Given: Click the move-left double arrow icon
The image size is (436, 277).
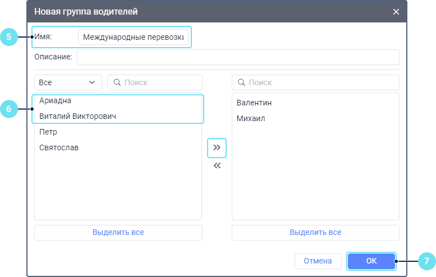Looking at the screenshot, I should coord(217,165).
